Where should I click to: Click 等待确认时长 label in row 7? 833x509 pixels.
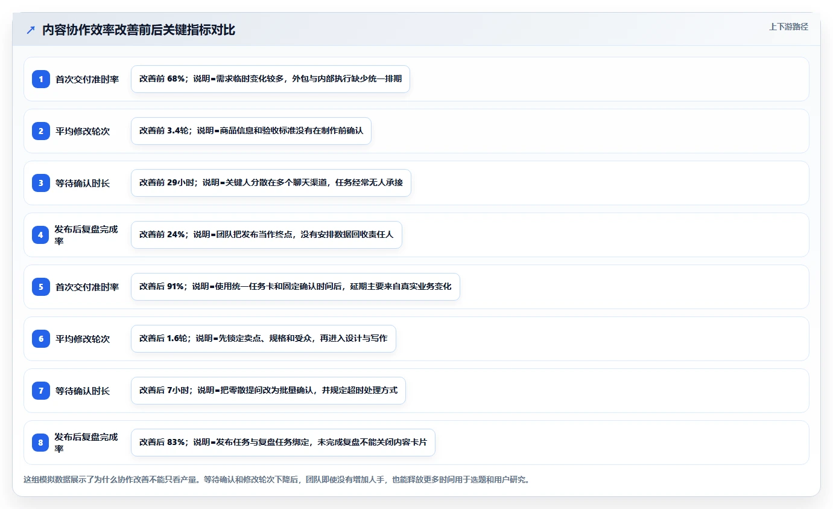coord(83,391)
